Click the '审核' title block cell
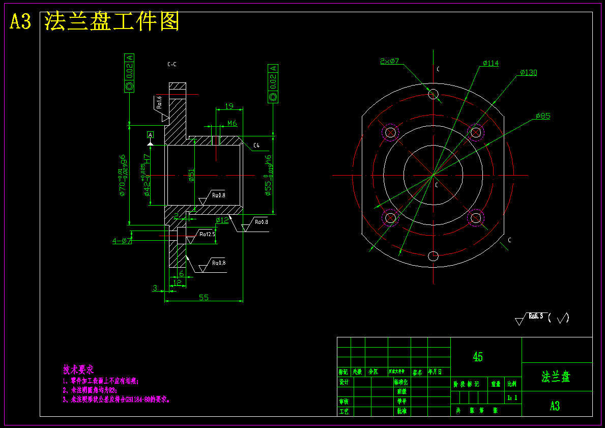 coord(344,402)
